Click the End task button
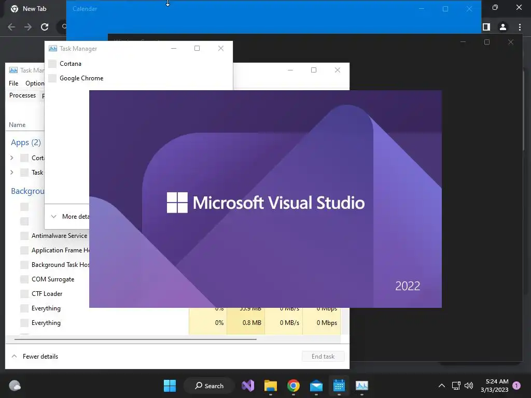This screenshot has width=531, height=398. [323, 357]
